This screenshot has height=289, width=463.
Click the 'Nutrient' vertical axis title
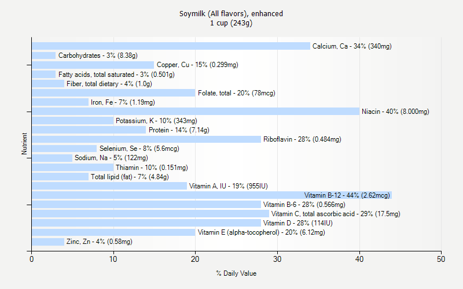coord(24,144)
